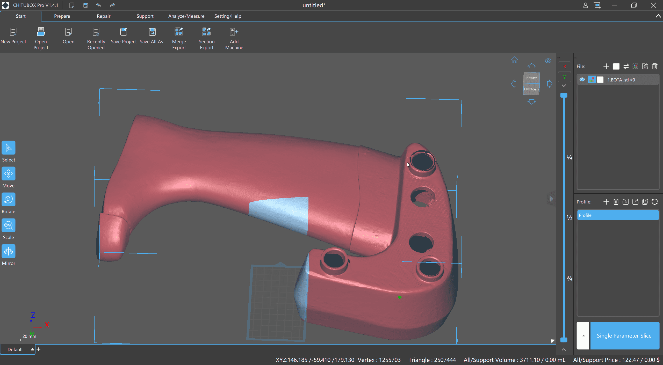Collapse the ribbon with the top-right chevron
This screenshot has height=365, width=663.
tap(658, 16)
